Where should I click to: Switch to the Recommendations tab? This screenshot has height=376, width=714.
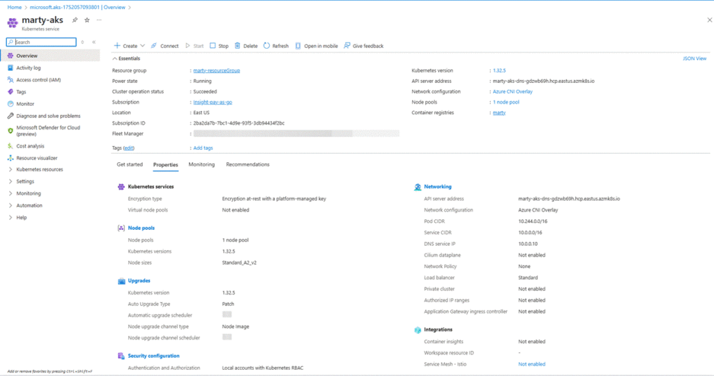[x=248, y=164]
